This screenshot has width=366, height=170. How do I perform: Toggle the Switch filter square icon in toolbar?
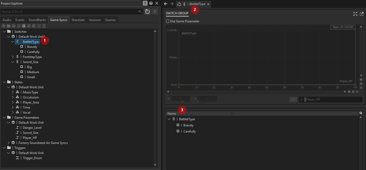[24, 26]
